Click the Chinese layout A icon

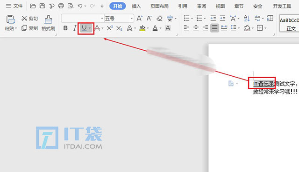click(233, 19)
